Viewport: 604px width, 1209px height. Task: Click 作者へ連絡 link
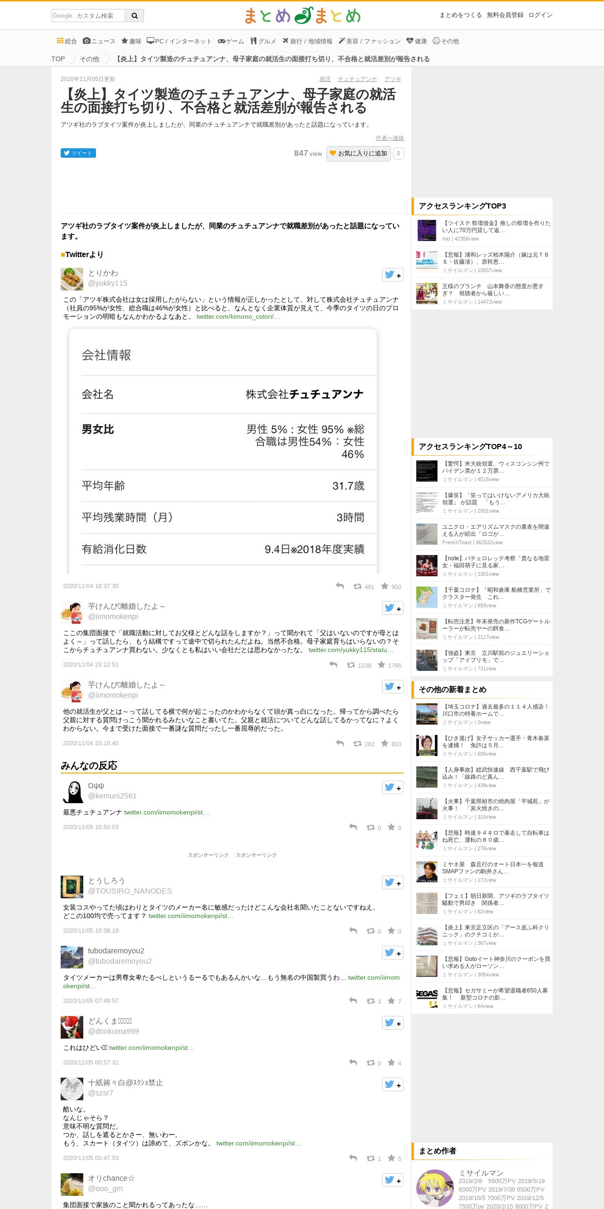(389, 138)
